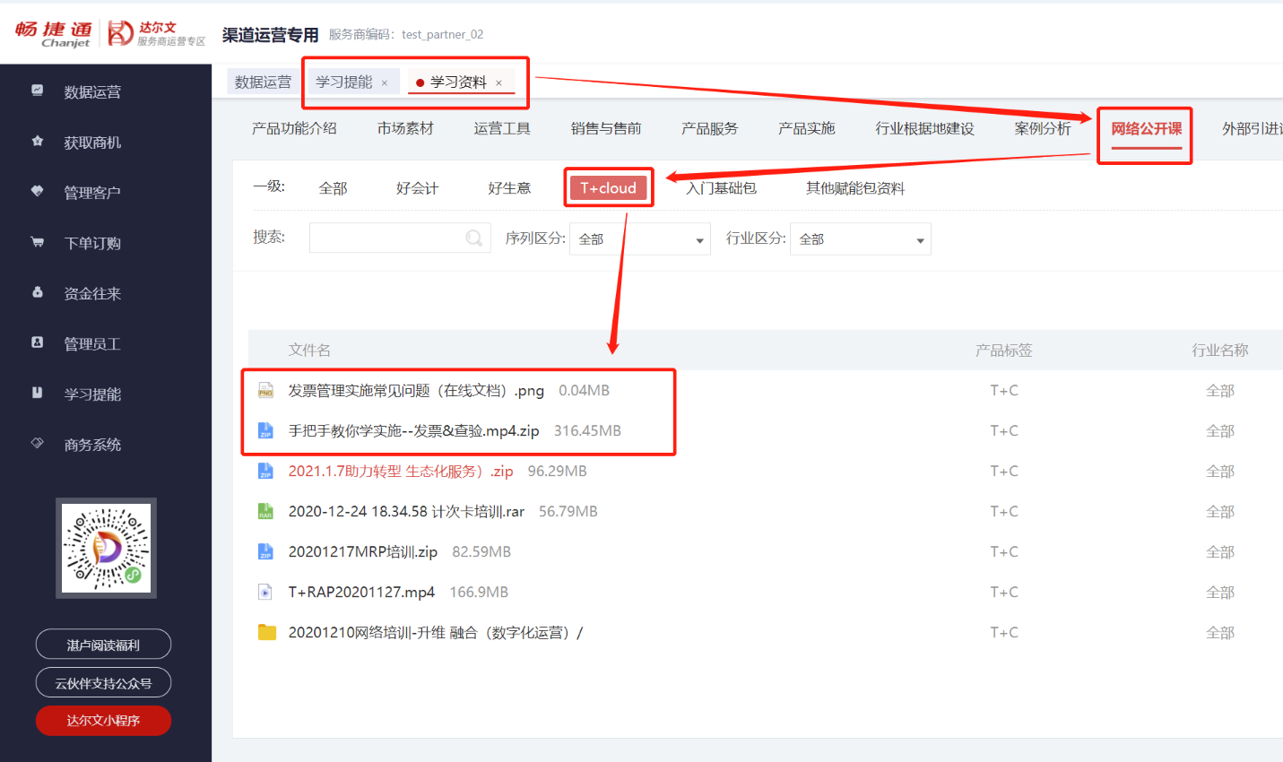Click the 管理客户 diamond icon

click(38, 191)
